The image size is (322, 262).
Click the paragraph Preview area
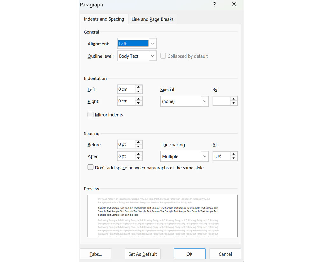163,216
